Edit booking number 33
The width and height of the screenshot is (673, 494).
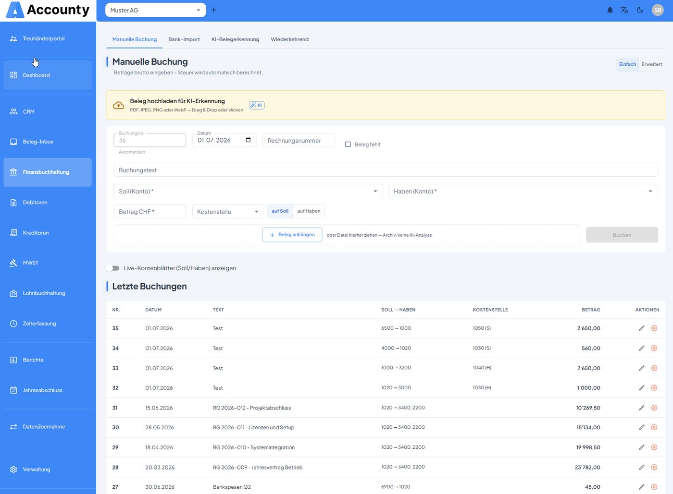641,368
